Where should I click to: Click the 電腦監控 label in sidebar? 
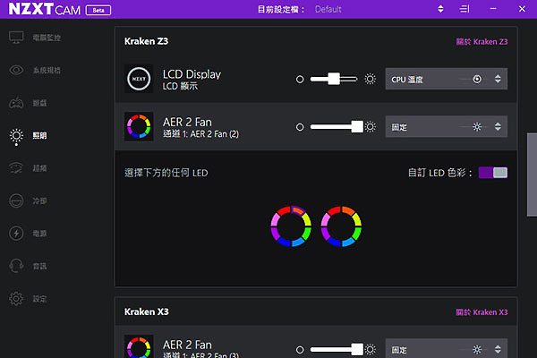47,38
